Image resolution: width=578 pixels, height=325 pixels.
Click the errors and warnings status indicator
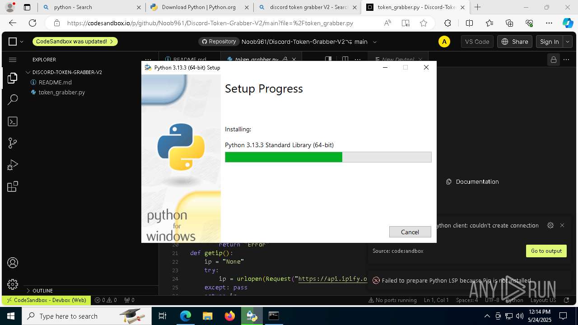pos(106,300)
